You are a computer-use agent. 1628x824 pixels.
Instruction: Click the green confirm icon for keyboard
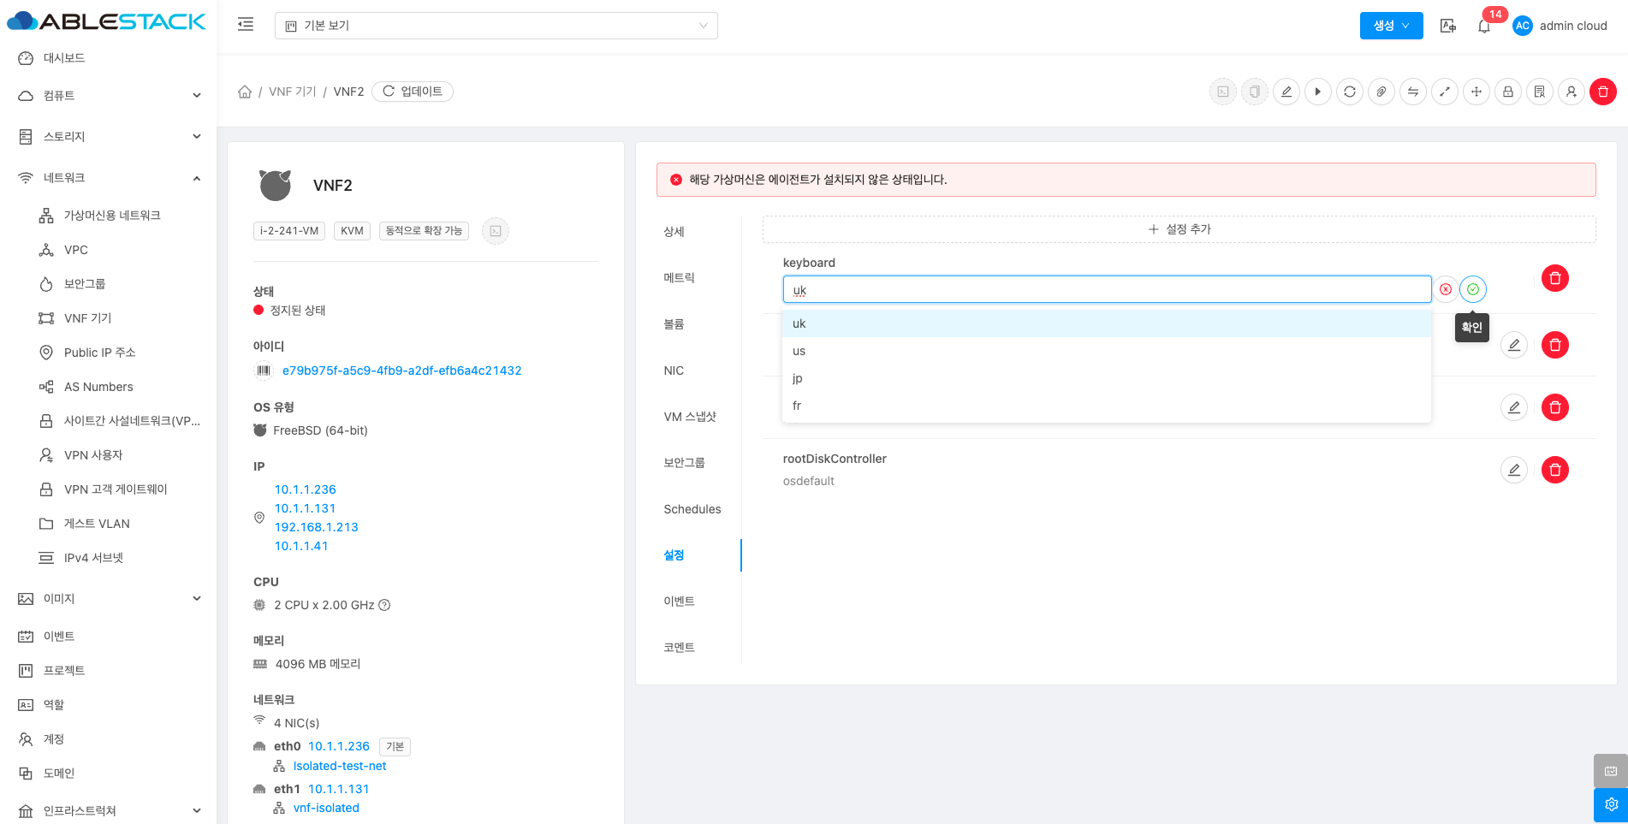coord(1472,289)
